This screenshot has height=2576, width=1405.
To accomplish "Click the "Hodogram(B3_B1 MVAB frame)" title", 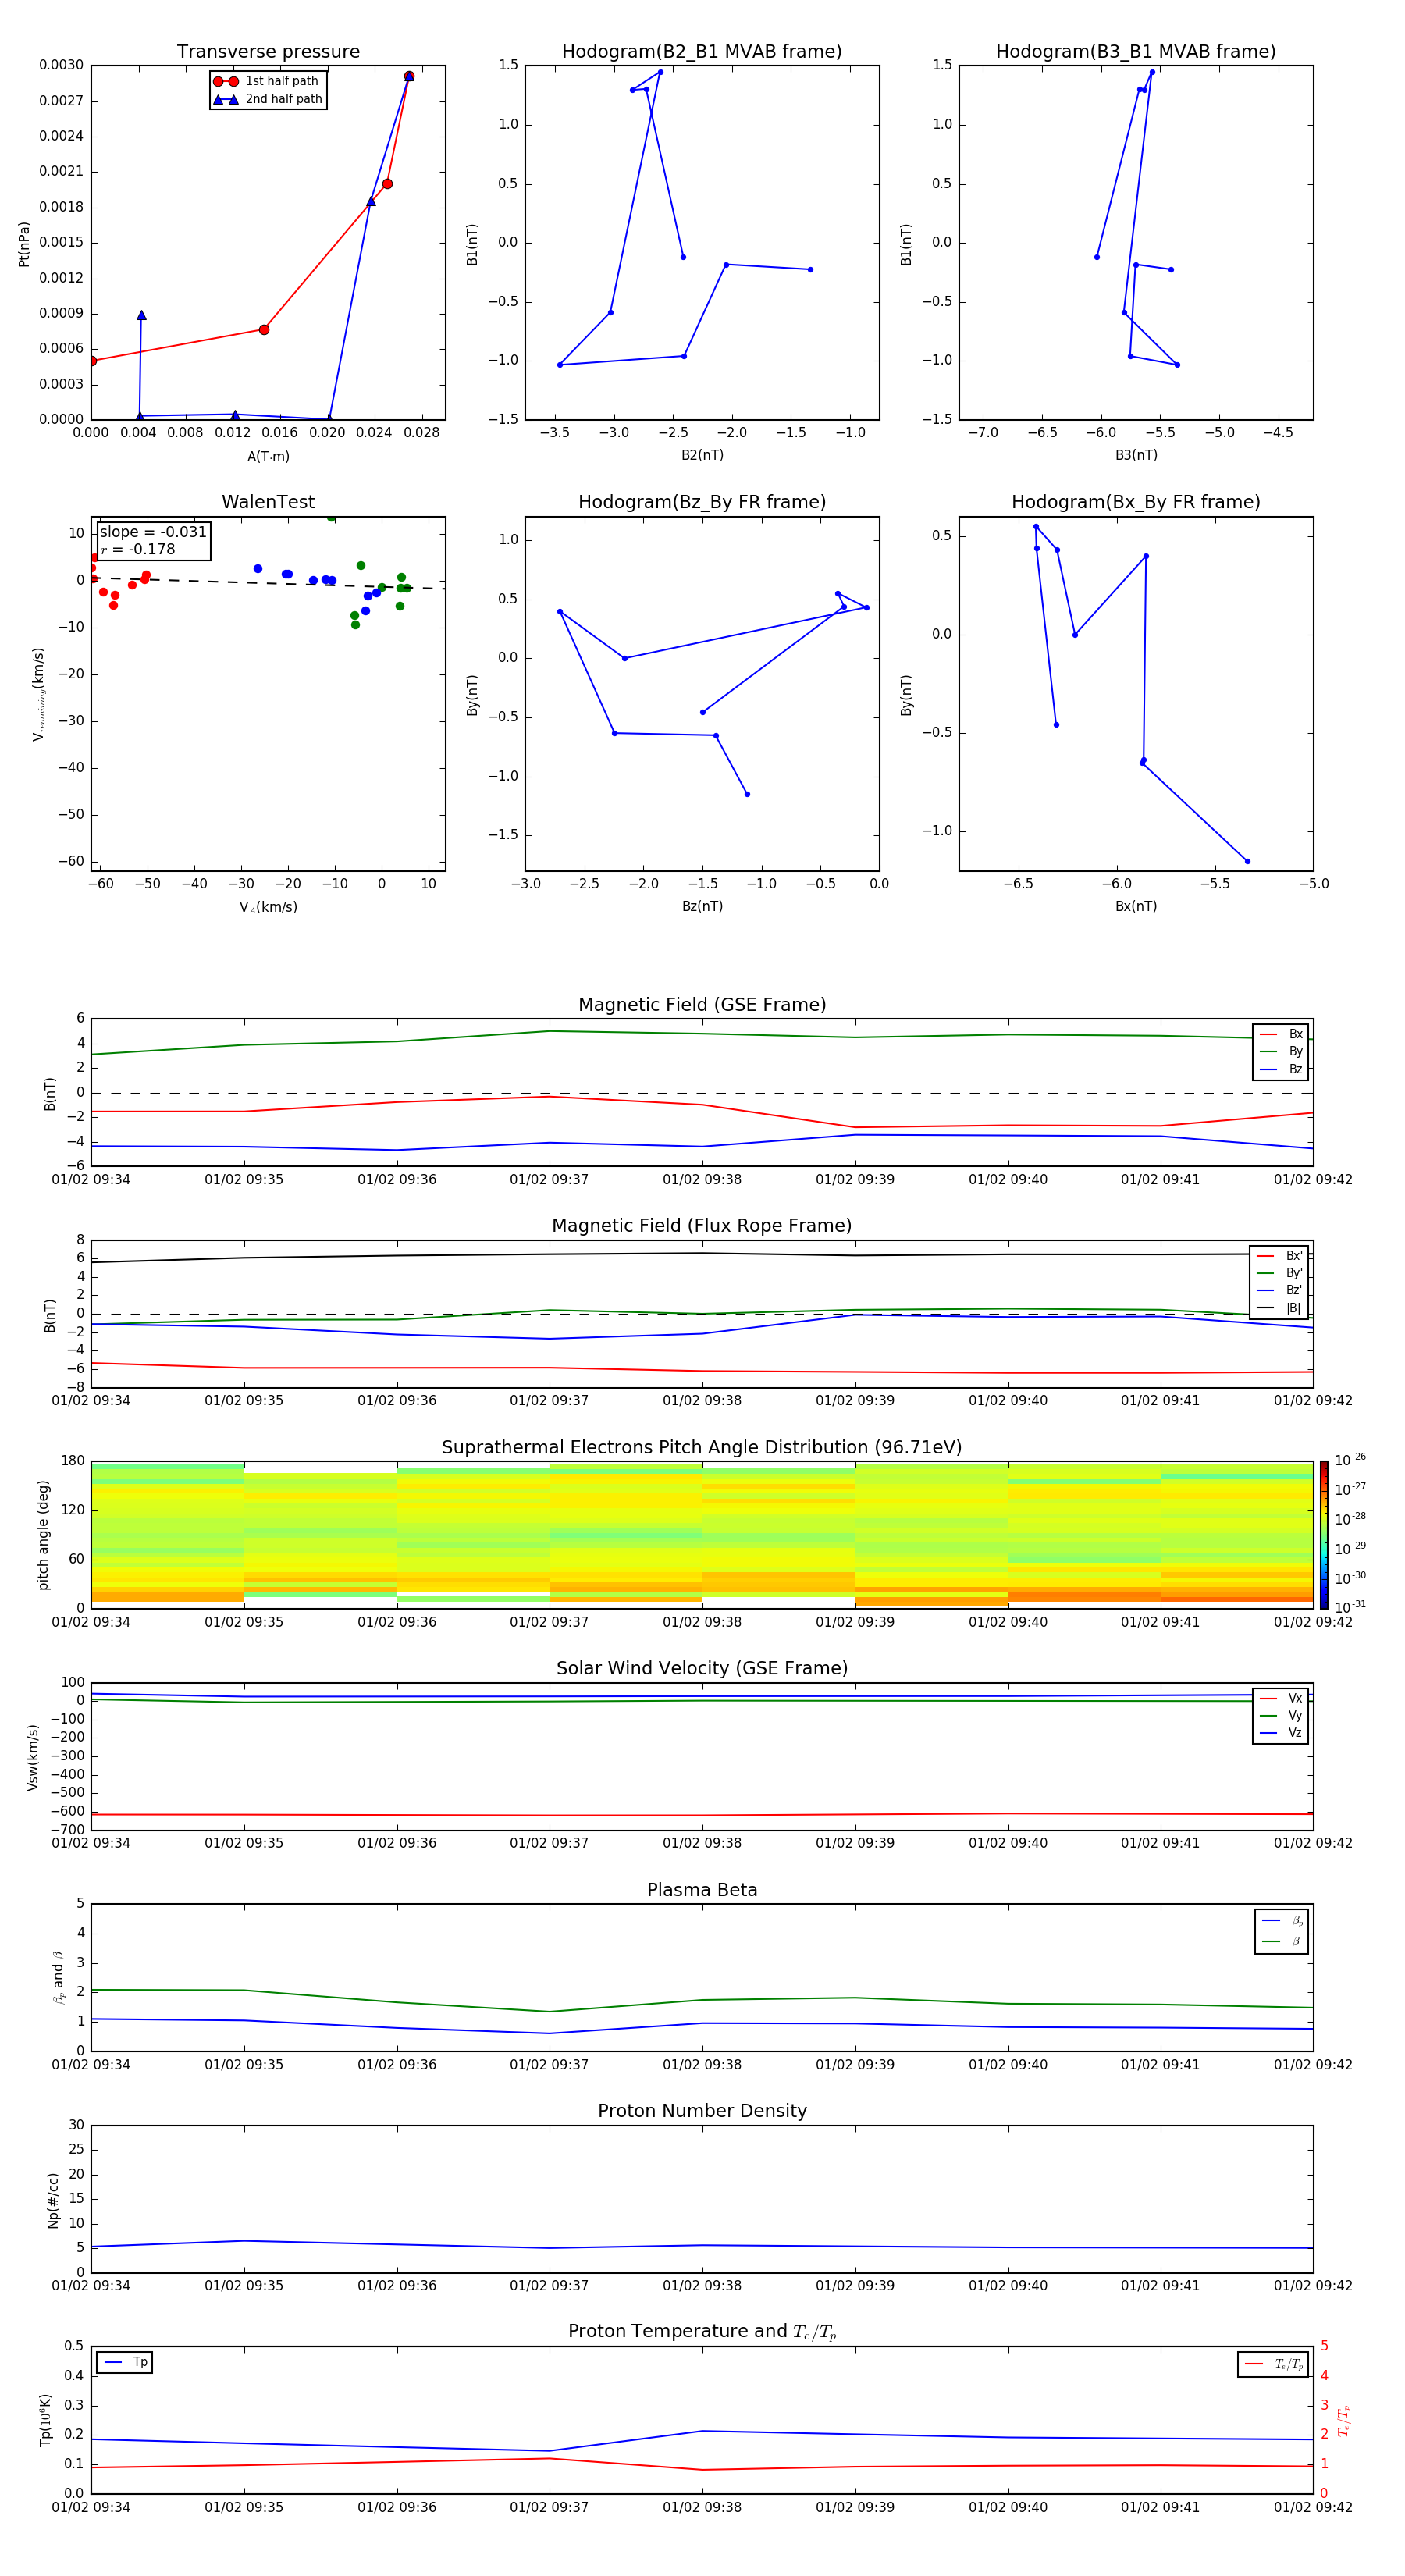I will (x=1136, y=51).
